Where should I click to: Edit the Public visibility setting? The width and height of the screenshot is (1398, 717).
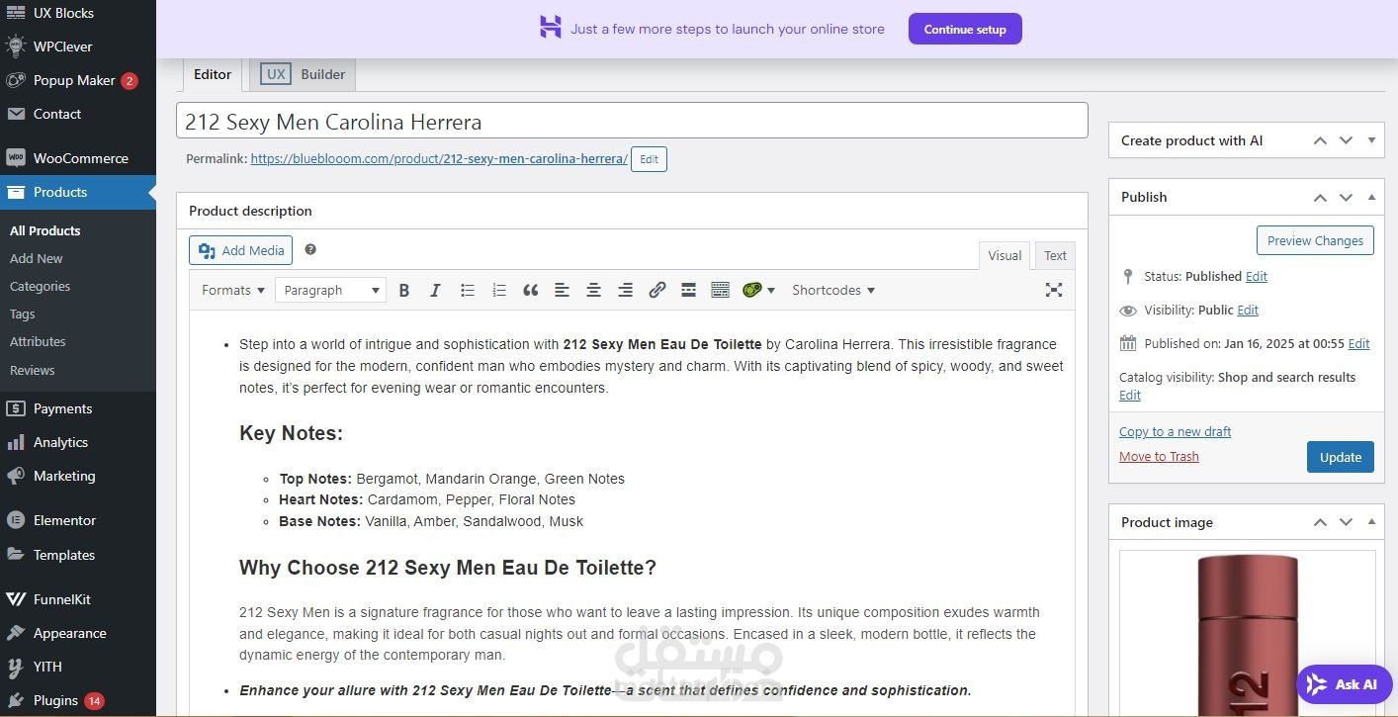1248,310
